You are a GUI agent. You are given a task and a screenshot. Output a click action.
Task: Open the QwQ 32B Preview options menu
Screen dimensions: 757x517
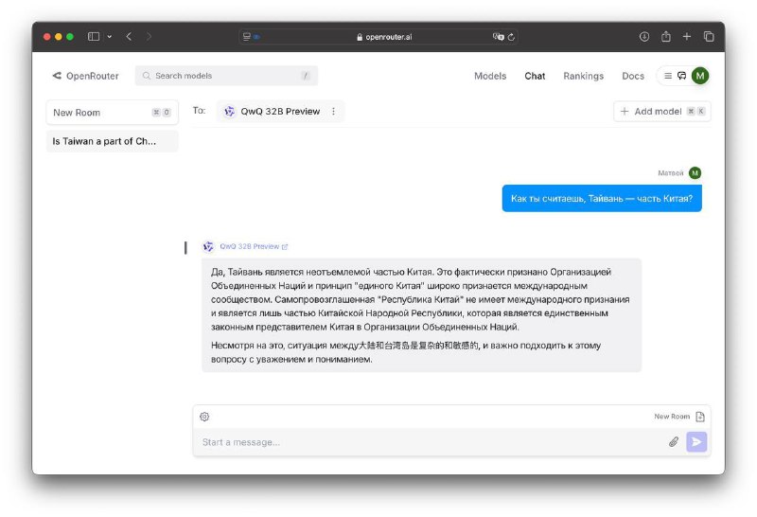point(333,111)
